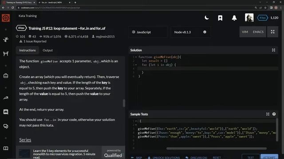The width and height of the screenshot is (284, 159).
Task: Go back in browser history
Action: pos(3,8)
